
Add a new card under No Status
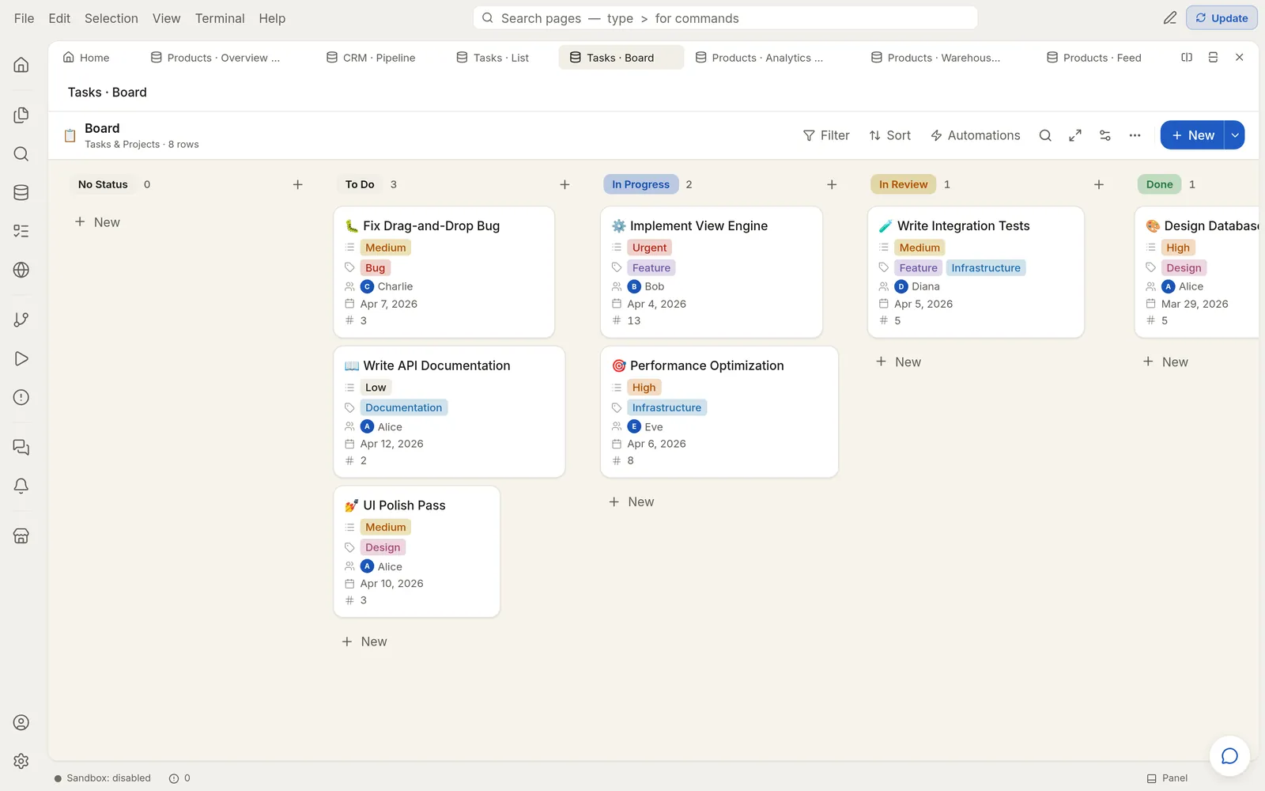click(97, 222)
